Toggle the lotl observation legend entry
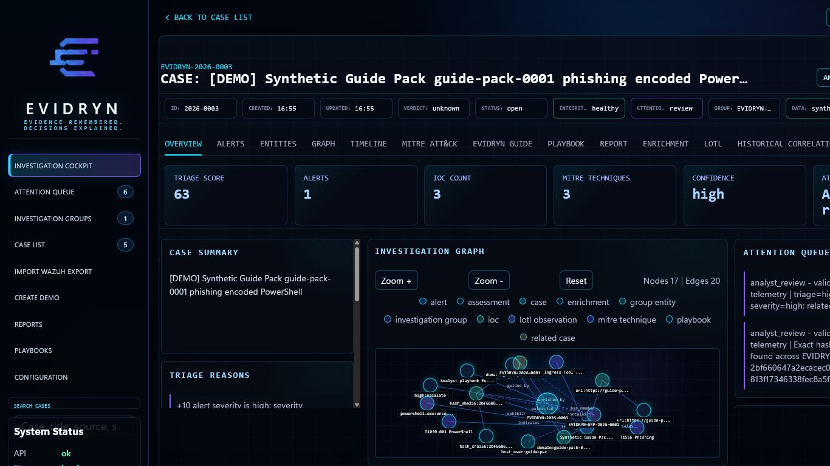This screenshot has height=466, width=830. click(x=543, y=320)
